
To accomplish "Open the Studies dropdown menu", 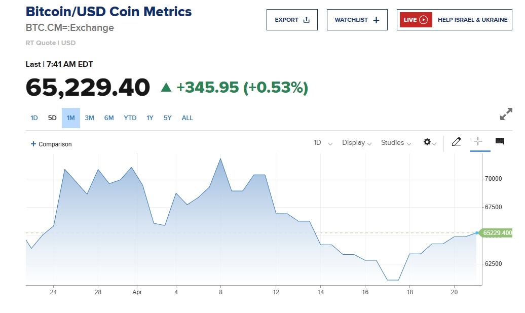I will (396, 143).
